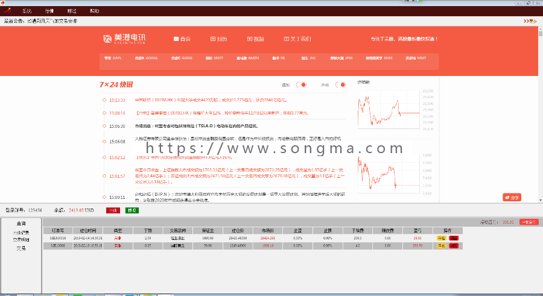Select the 查询 sidebar heading
This screenshot has height=296, width=543.
pos(21,224)
